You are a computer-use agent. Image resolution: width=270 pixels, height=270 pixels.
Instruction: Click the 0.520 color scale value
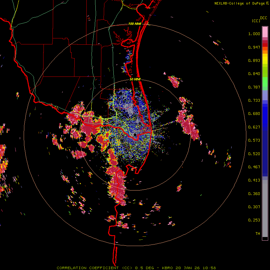click(x=254, y=154)
